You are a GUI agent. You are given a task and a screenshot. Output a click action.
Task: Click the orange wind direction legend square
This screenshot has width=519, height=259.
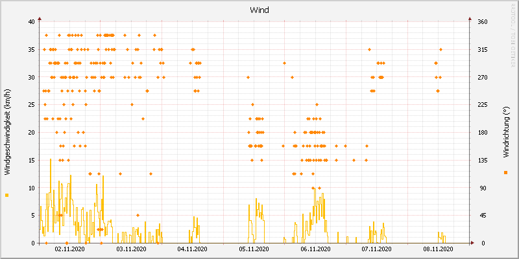tap(505, 172)
